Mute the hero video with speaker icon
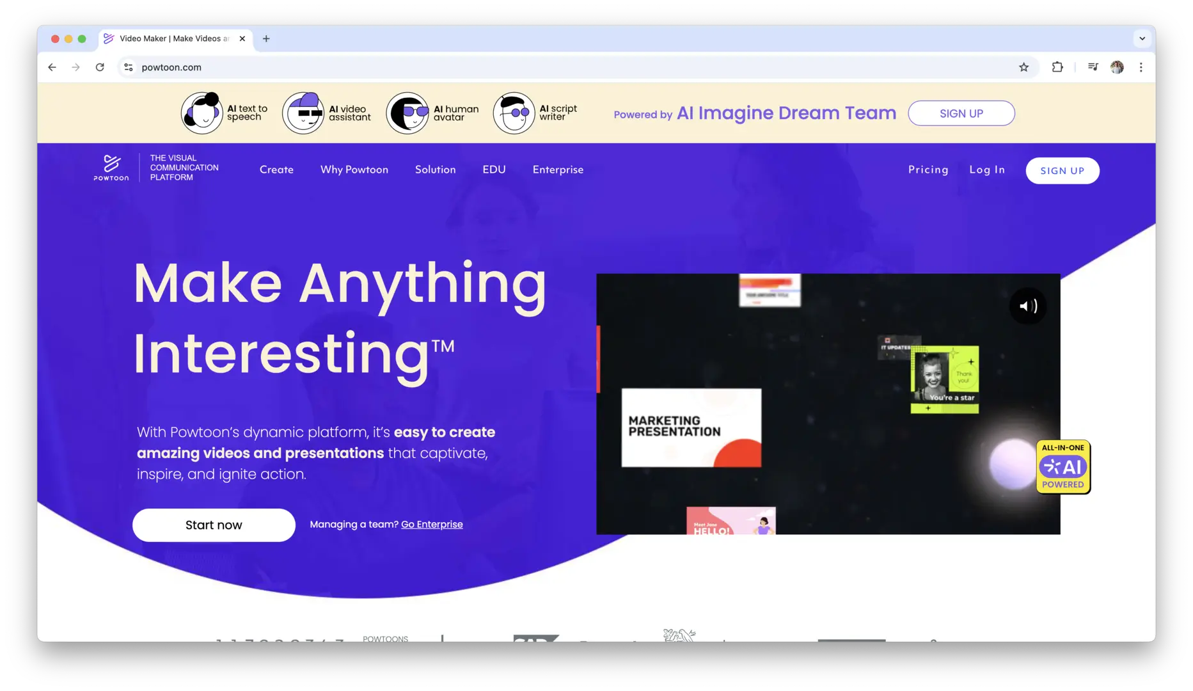The image size is (1193, 691). pyautogui.click(x=1028, y=306)
